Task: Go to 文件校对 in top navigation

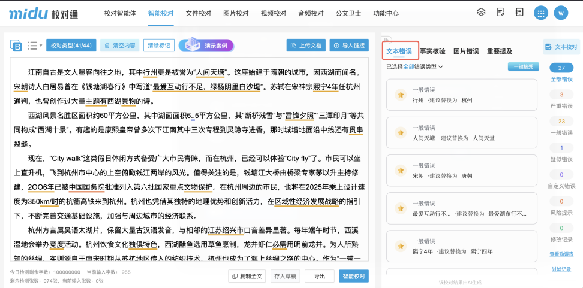Action: (198, 13)
